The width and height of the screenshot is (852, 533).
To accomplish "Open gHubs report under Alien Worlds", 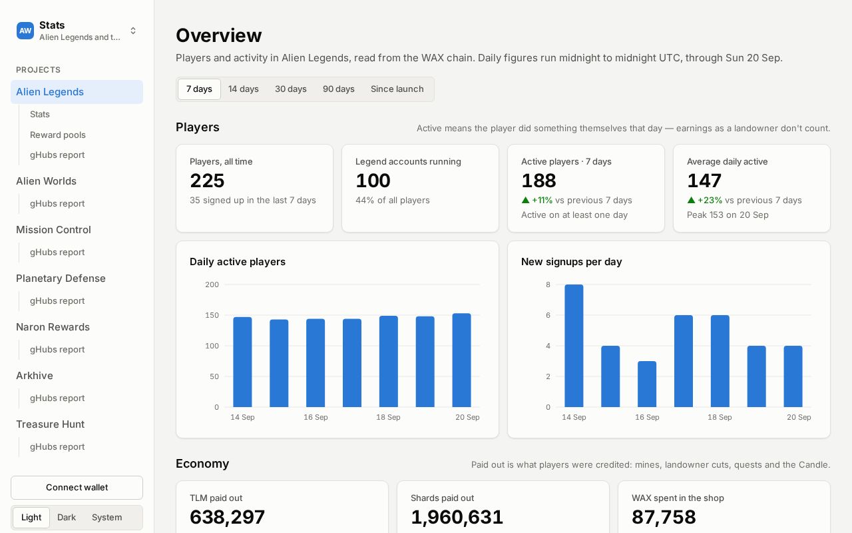I will click(57, 203).
